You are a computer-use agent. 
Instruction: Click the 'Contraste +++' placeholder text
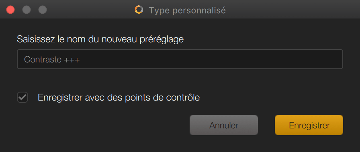(52, 60)
